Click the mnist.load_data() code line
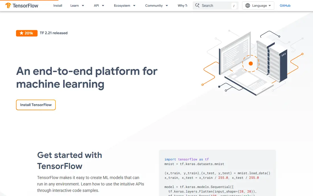Image resolution: width=313 pixels, height=196 pixels. point(217,173)
